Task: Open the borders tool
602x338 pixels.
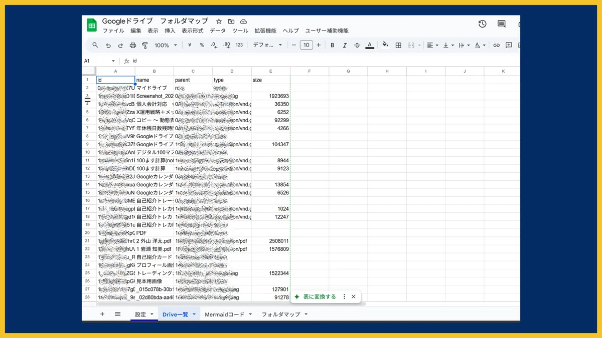Action: pyautogui.click(x=398, y=45)
